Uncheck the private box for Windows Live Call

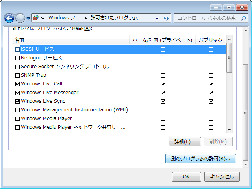click(x=163, y=84)
